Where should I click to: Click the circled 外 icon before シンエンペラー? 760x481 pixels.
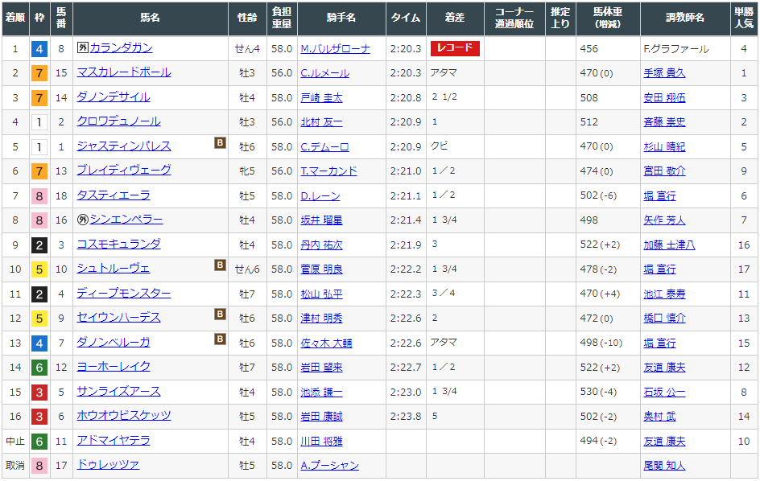[82, 220]
